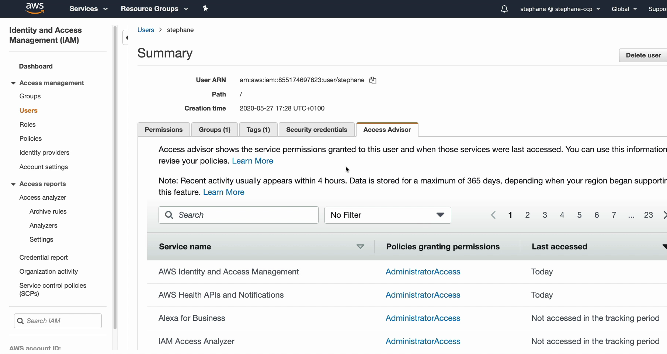Go to page 4 of results
Viewport: 667px width, 354px height.
(562, 215)
